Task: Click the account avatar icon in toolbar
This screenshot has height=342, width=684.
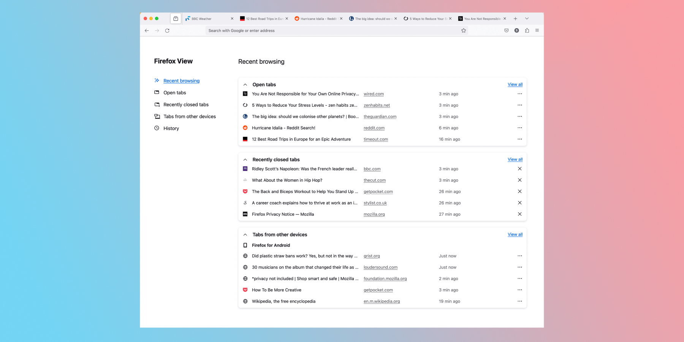Action: click(x=516, y=31)
